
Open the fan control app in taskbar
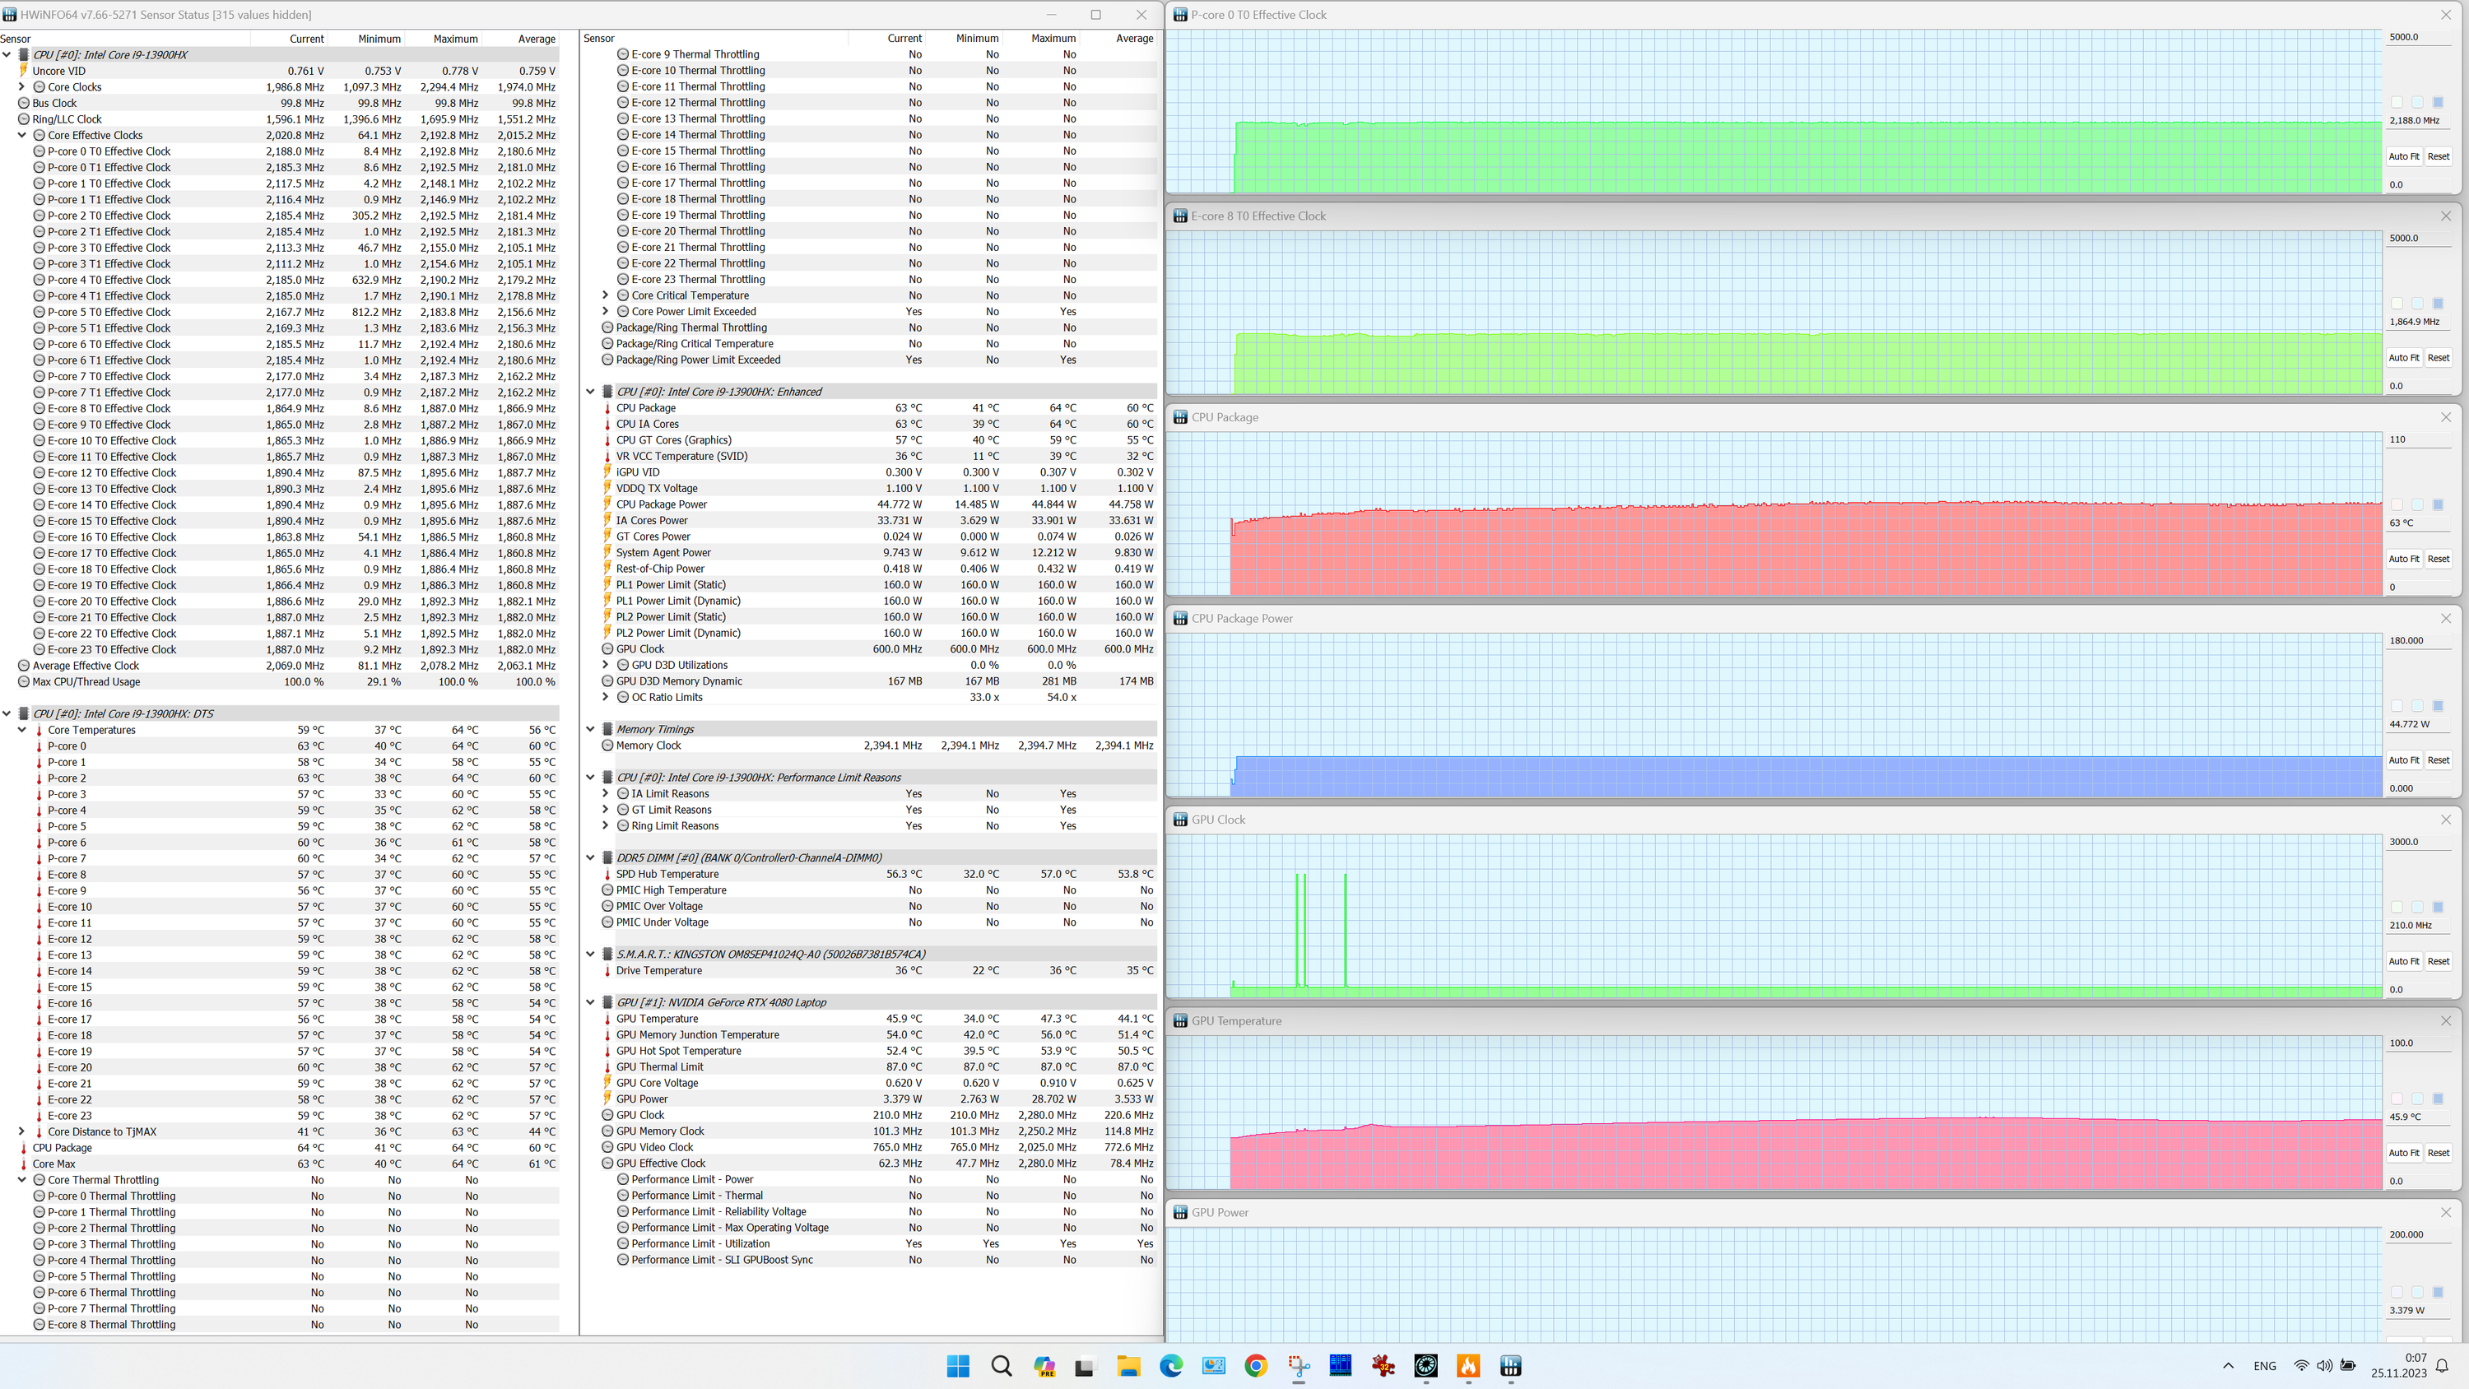click(x=1425, y=1366)
